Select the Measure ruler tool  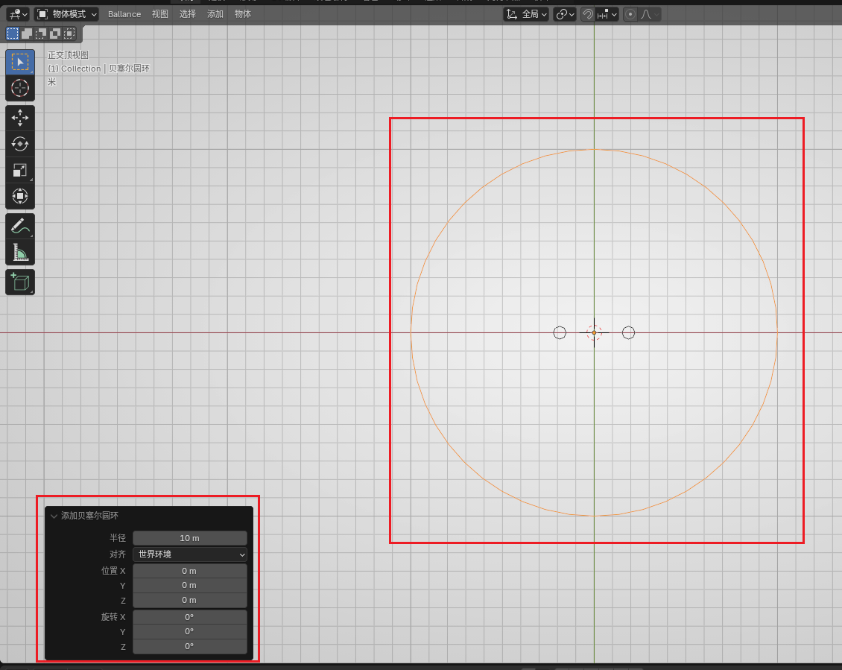pyautogui.click(x=20, y=252)
